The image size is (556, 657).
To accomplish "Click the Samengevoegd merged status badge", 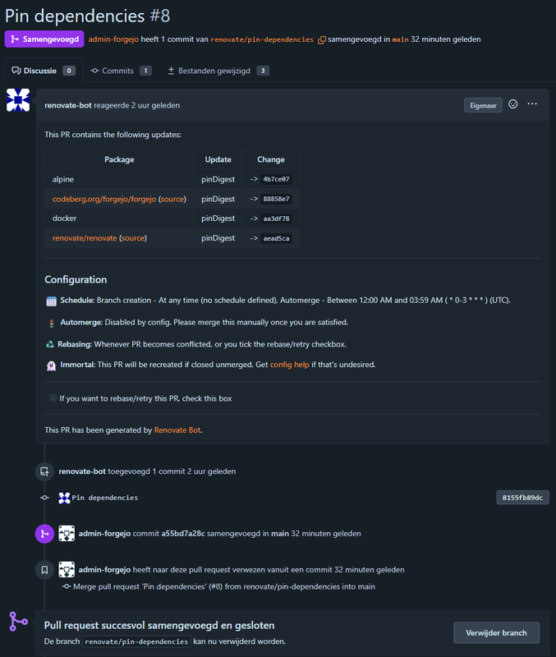I will [44, 39].
